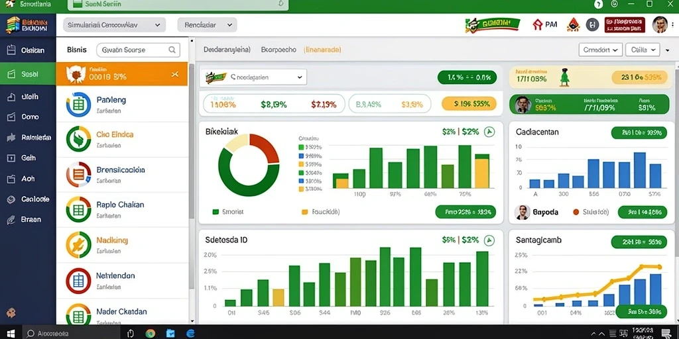The height and width of the screenshot is (339, 679).
Task: Expand the Cmadort dropdown
Action: click(x=600, y=50)
